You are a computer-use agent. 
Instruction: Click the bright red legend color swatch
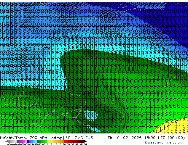[65, 141]
